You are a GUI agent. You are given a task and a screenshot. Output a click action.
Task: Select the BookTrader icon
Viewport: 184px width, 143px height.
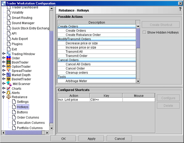point(9,62)
